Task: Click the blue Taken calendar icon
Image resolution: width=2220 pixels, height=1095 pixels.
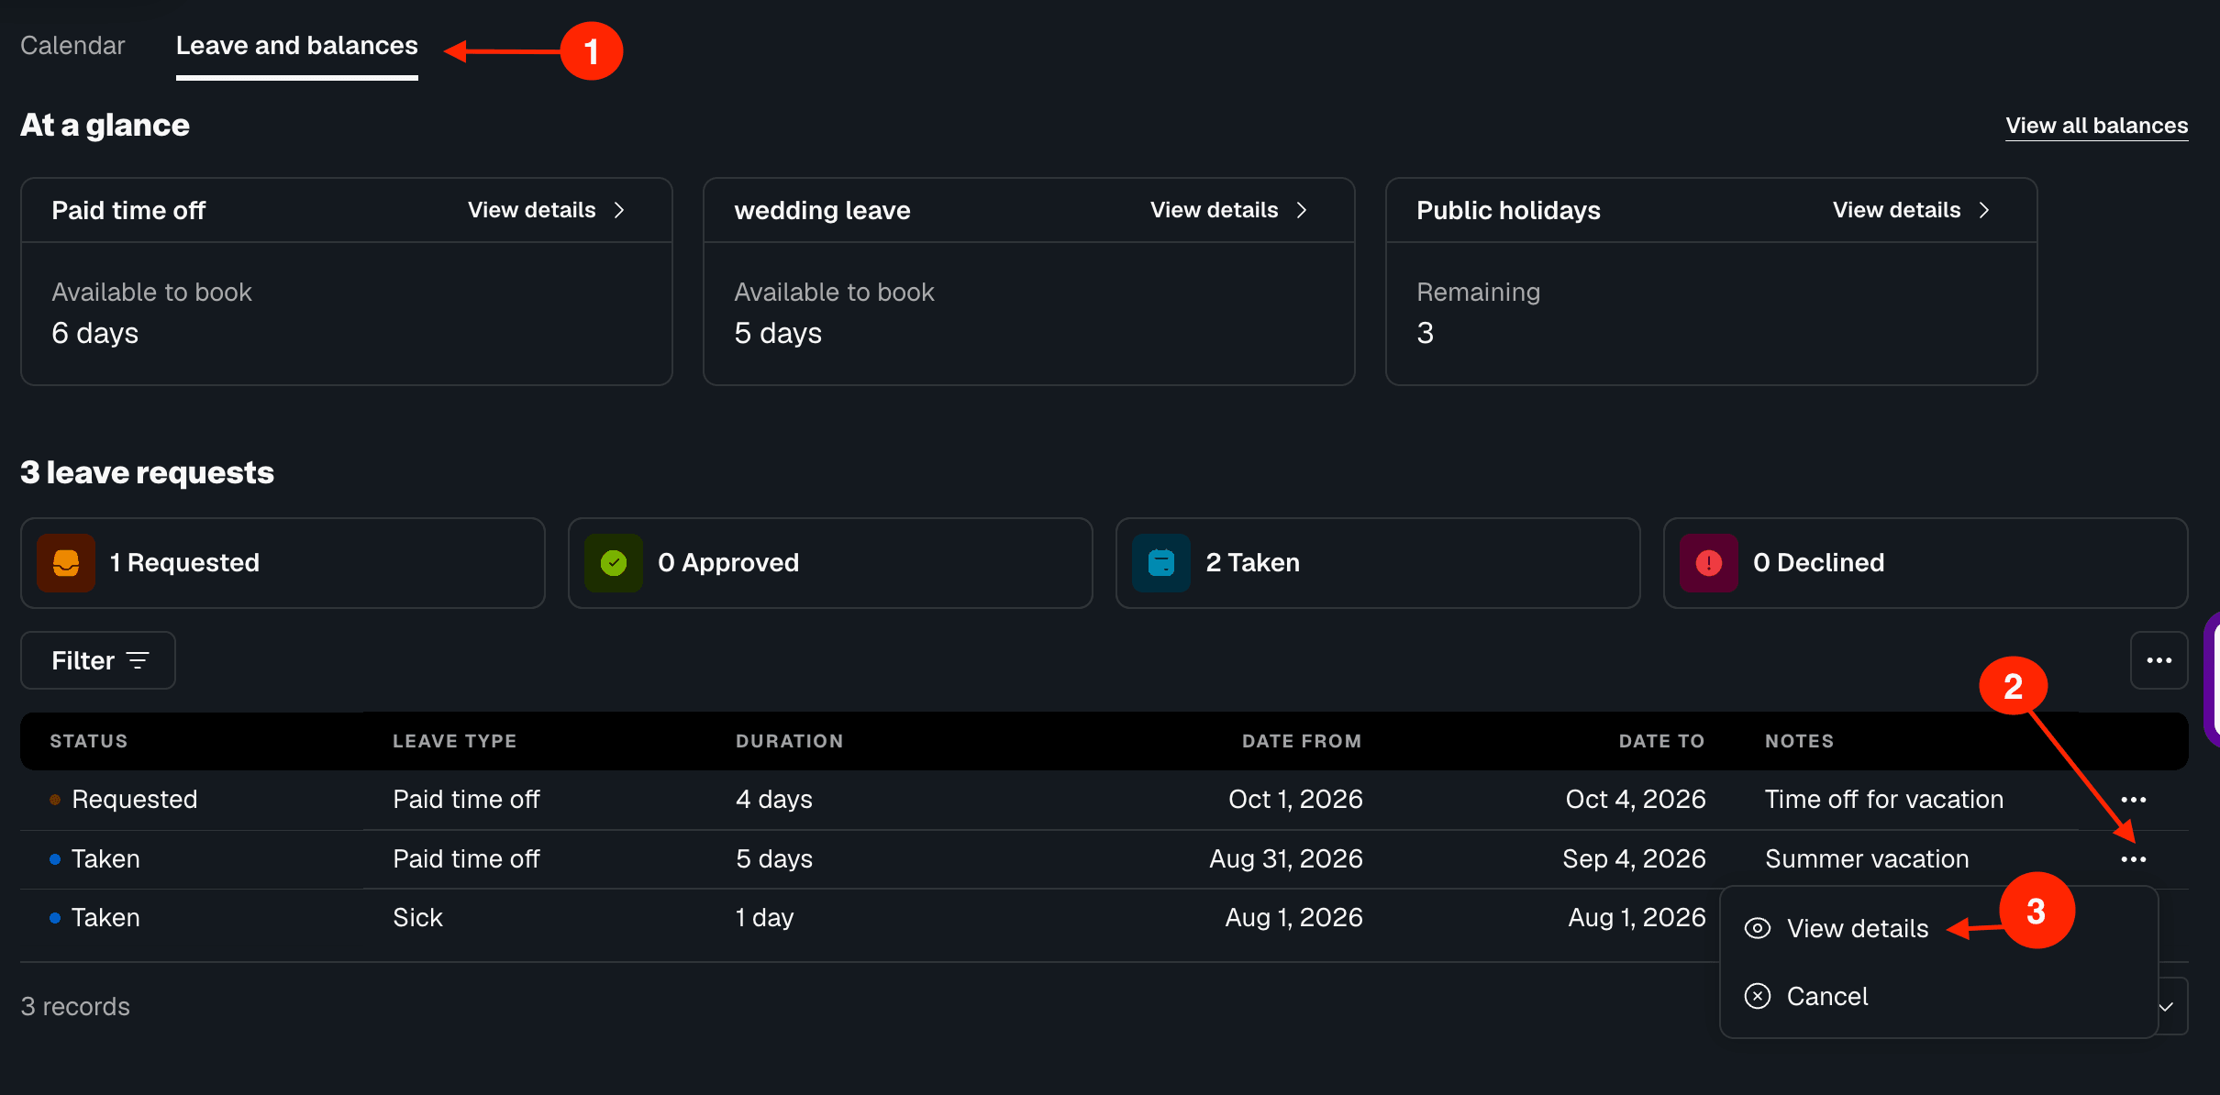Action: tap(1161, 562)
